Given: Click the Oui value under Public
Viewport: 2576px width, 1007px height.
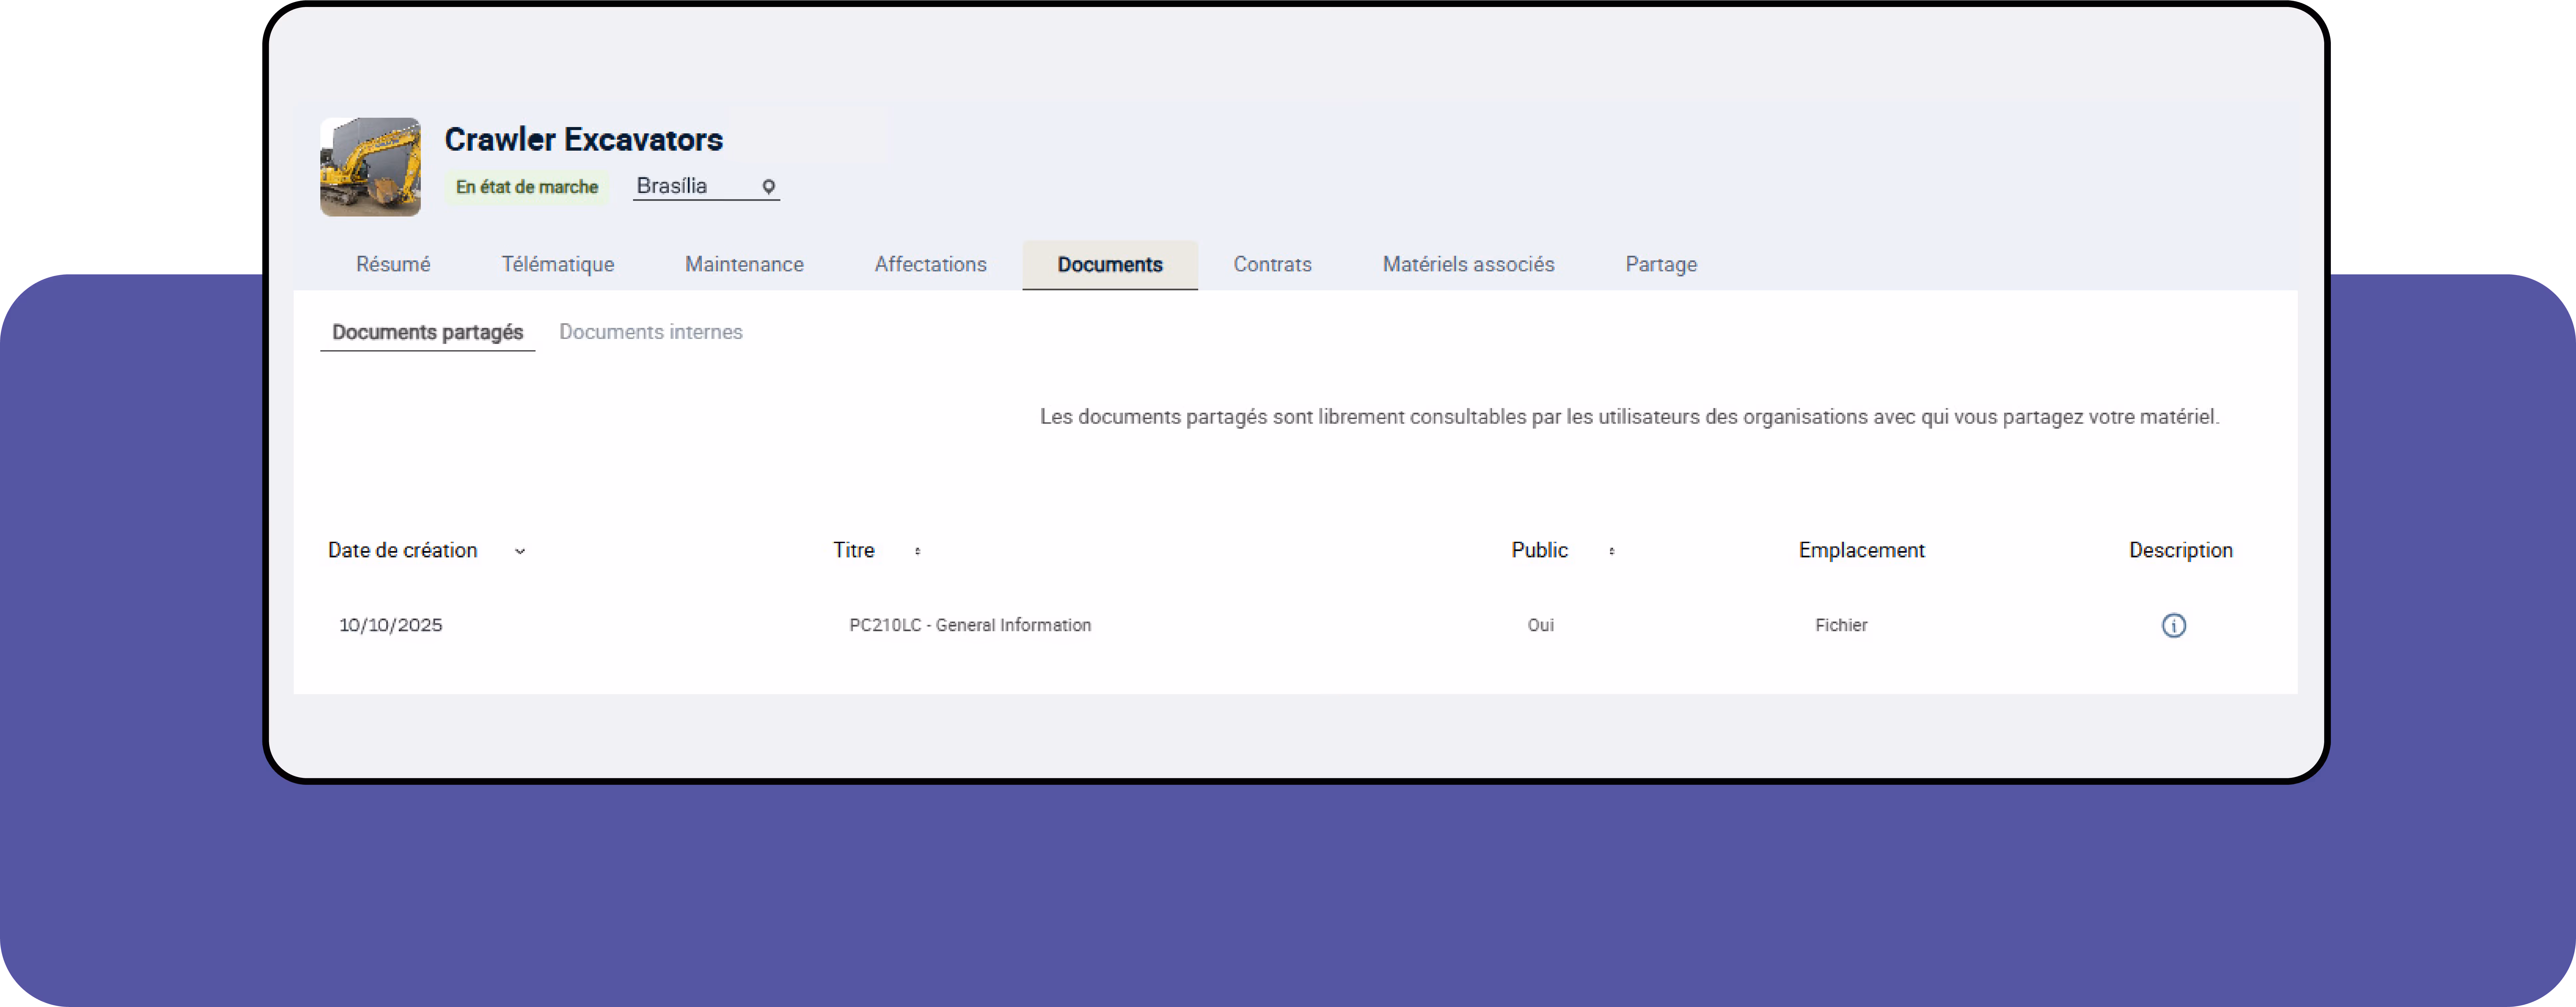Looking at the screenshot, I should click(x=1540, y=625).
